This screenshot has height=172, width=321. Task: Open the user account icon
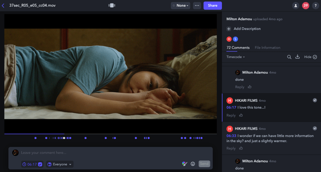tap(295, 6)
